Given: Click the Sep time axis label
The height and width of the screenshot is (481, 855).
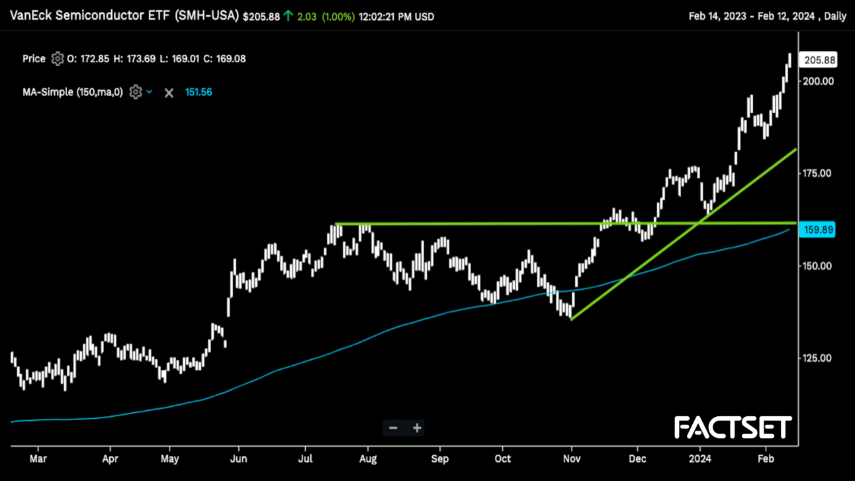Looking at the screenshot, I should click(439, 459).
